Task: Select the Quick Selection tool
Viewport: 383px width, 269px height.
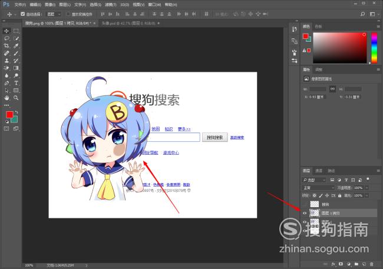Action: pyautogui.click(x=16, y=38)
